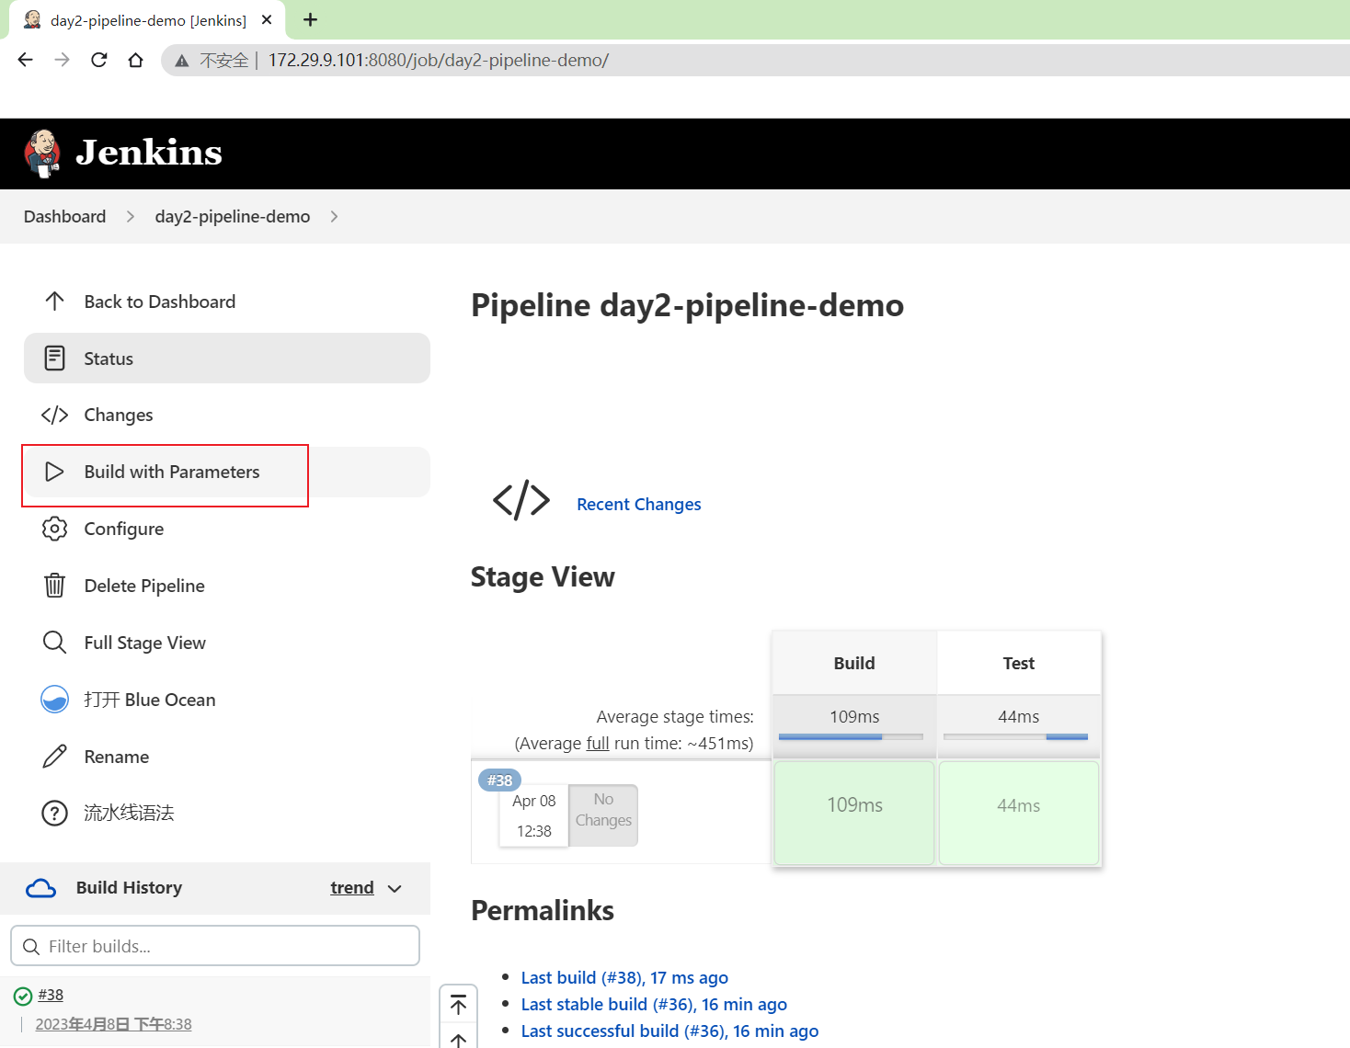Image resolution: width=1350 pixels, height=1048 pixels.
Task: Open the build #38 date 2023年4月8日 link
Action: 113,1024
